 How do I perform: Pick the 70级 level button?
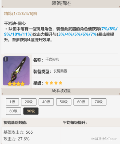coord(99,102)
